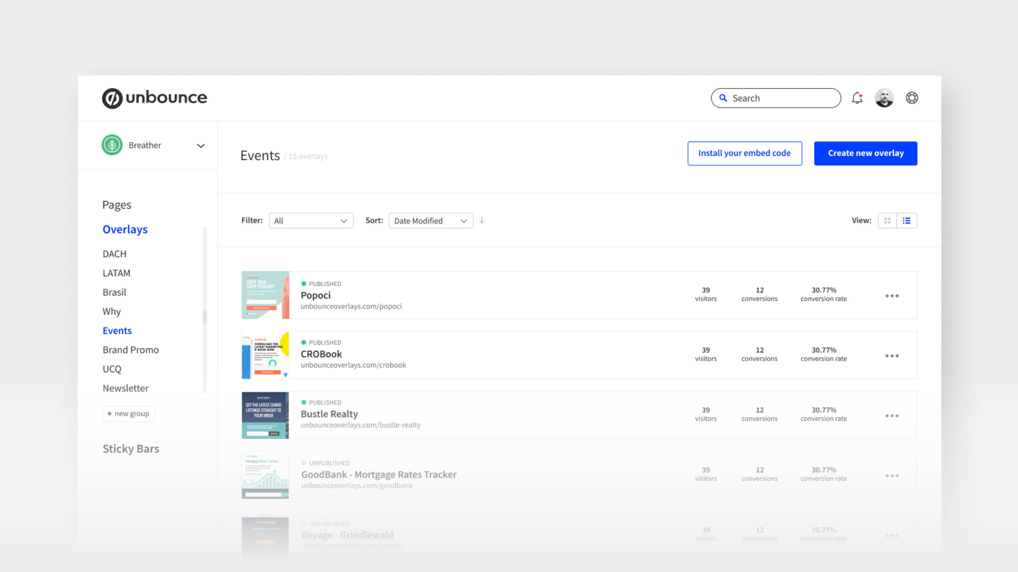The image size is (1018, 572).
Task: Open the Date Modified sort dropdown
Action: 431,221
